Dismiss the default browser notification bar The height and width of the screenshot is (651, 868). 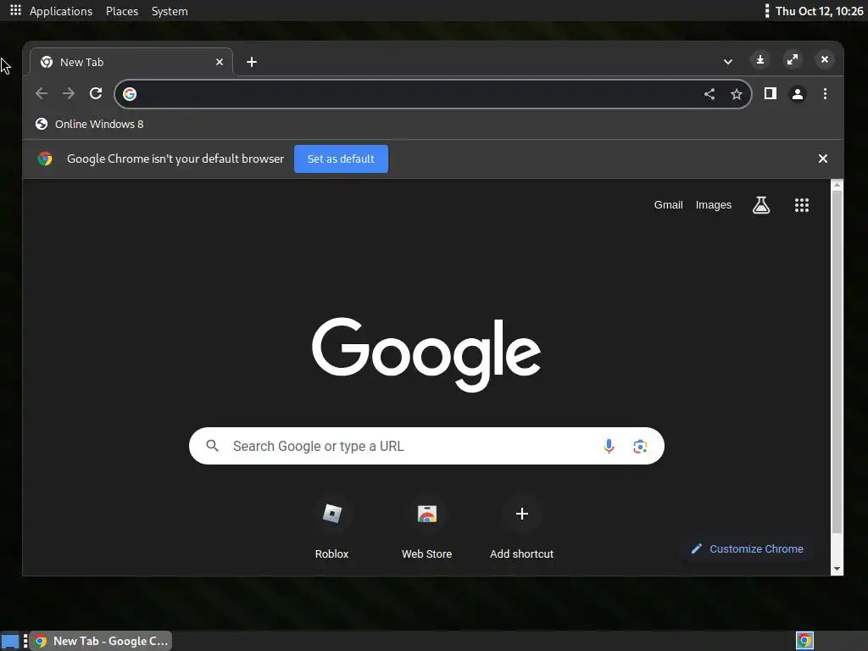[x=822, y=159]
